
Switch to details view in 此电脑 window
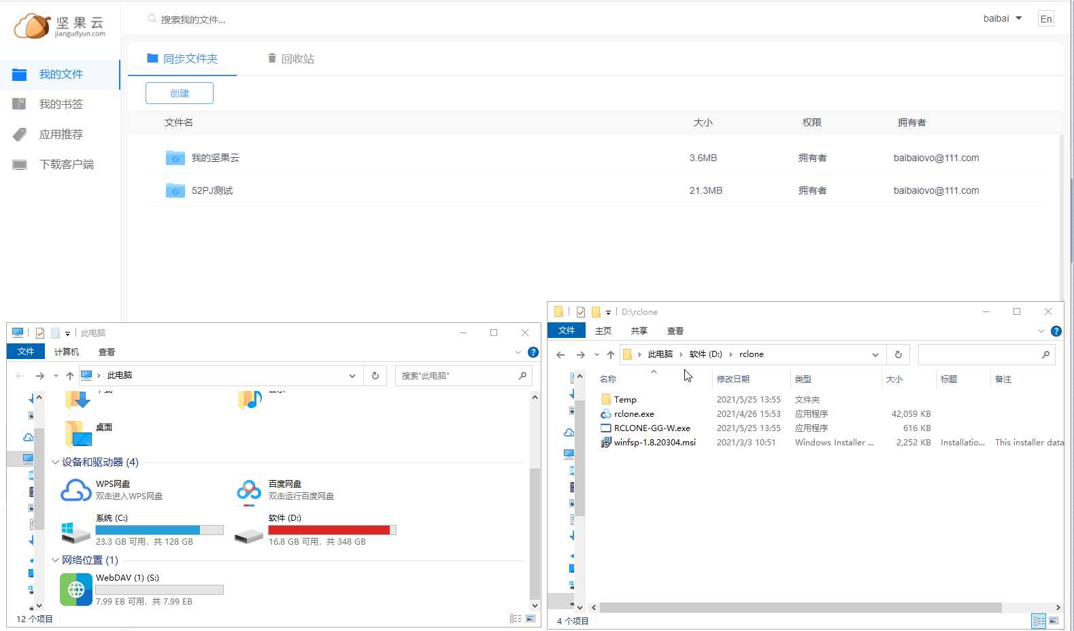coord(516,619)
